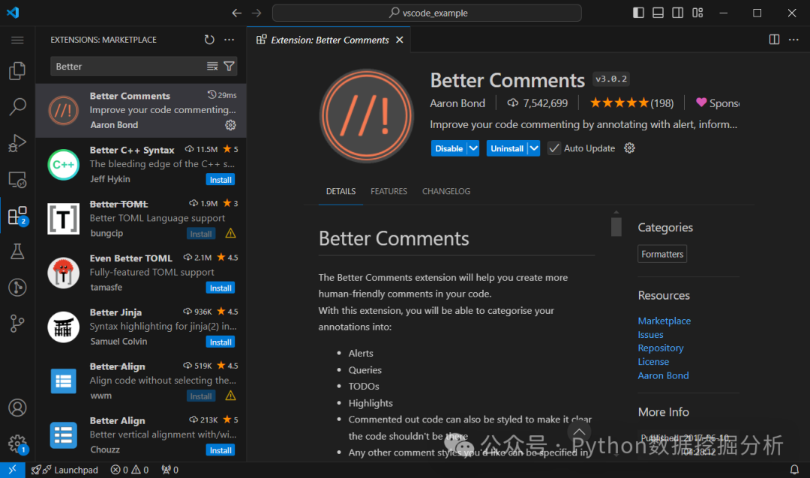Open the remote window status icon

pos(13,470)
